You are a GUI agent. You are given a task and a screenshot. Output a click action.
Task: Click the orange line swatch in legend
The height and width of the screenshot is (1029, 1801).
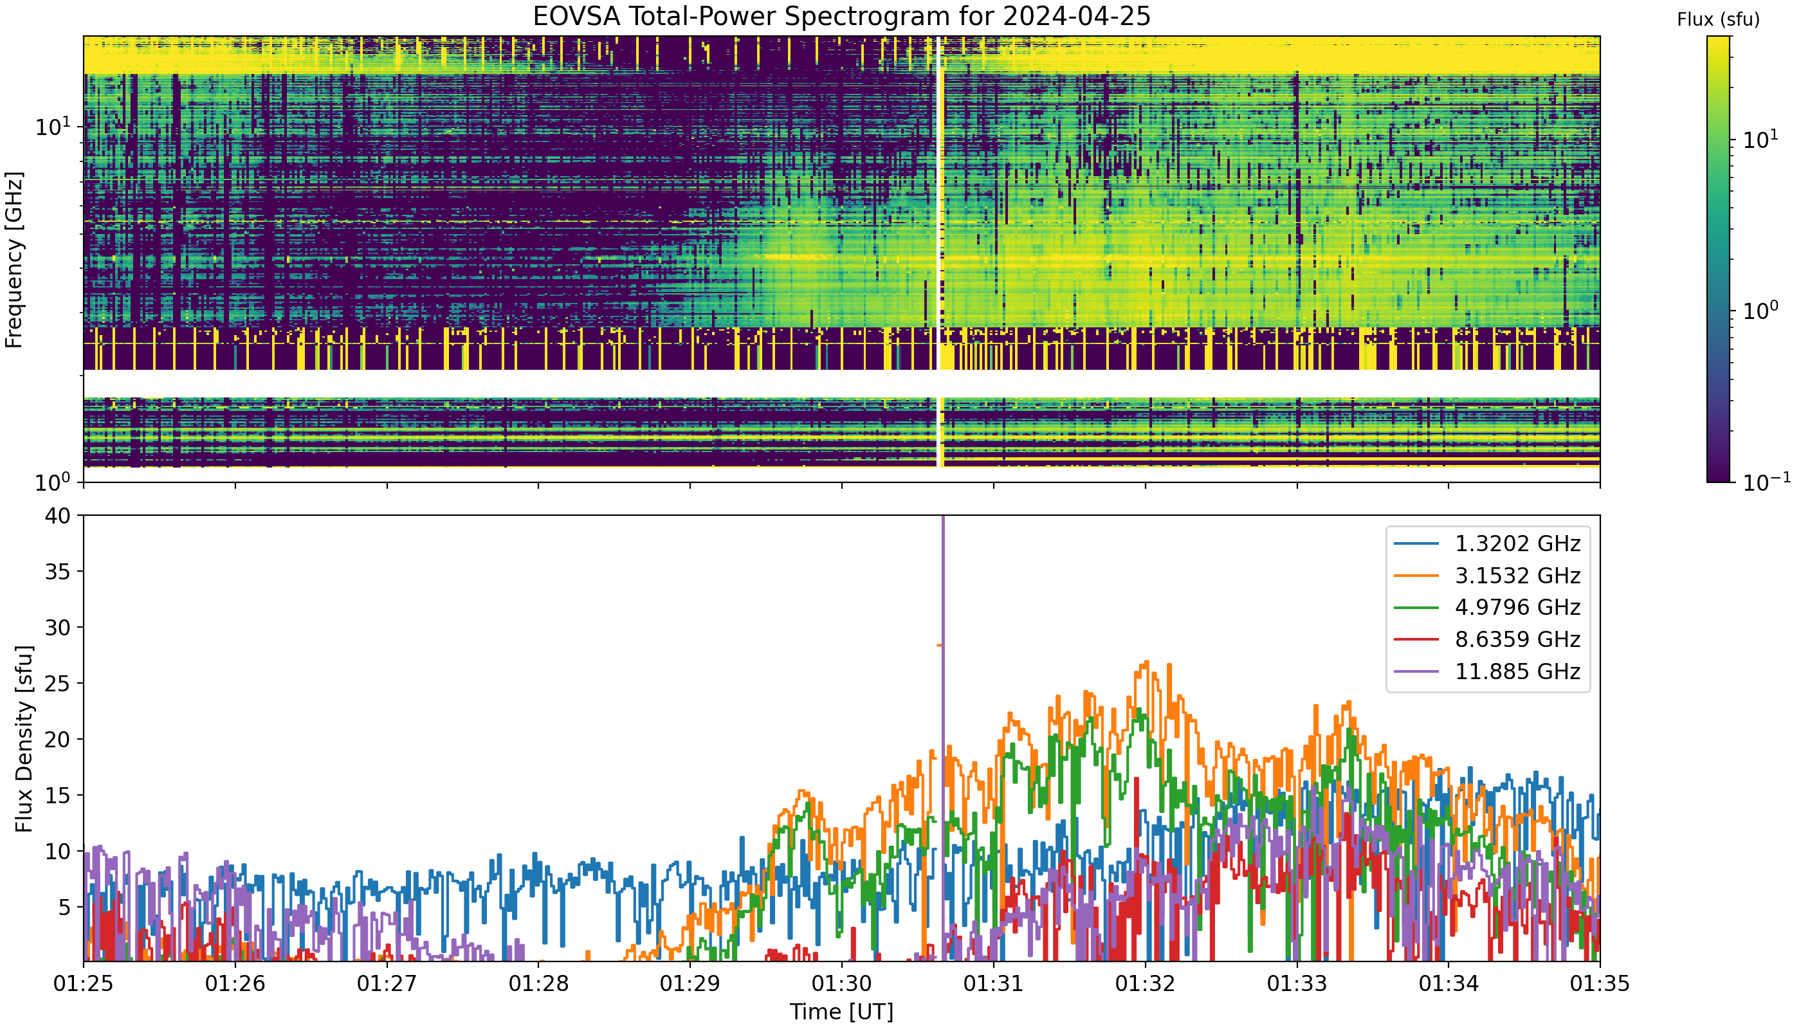1416,576
